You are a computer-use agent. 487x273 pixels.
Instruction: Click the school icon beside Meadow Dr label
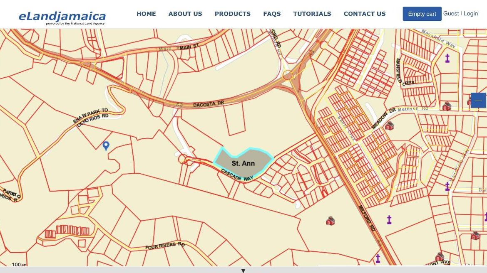pyautogui.click(x=389, y=125)
